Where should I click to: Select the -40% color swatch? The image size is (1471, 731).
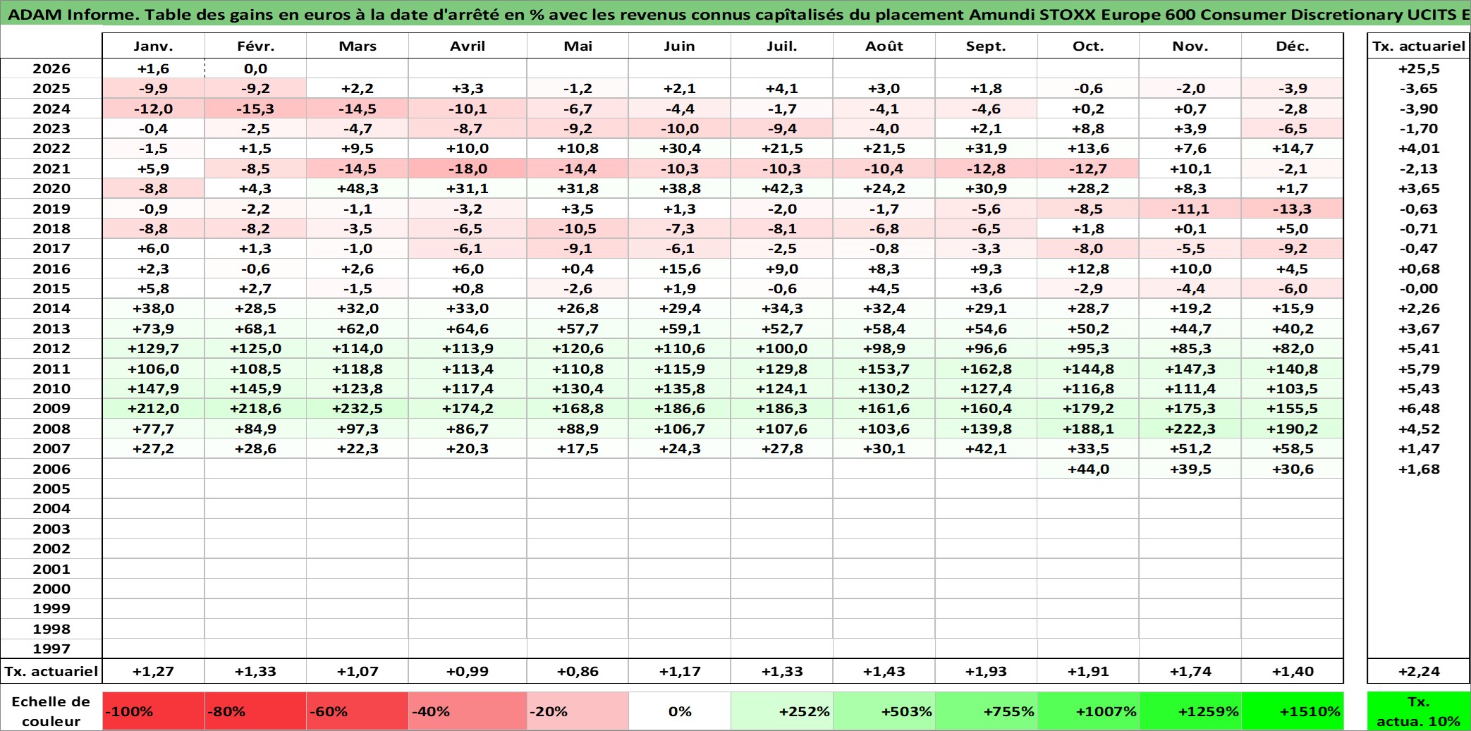(468, 711)
